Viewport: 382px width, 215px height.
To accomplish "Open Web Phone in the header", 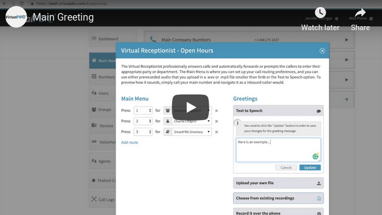I will 360,19.
